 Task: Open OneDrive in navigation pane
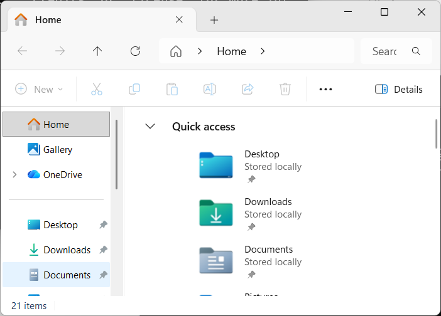57,175
